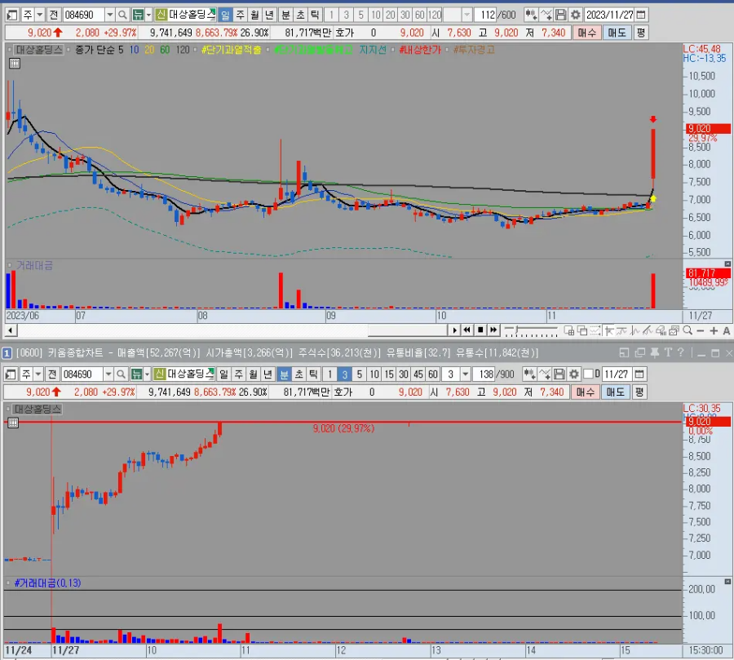734x660 pixels.
Task: Select the 년 yearly period in the top chart
Action: [x=269, y=15]
